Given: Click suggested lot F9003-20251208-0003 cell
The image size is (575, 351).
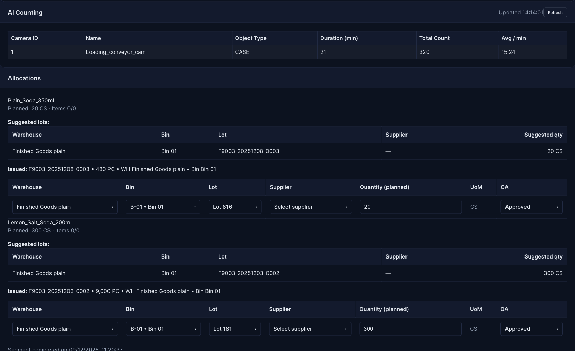Looking at the screenshot, I should click(249, 151).
